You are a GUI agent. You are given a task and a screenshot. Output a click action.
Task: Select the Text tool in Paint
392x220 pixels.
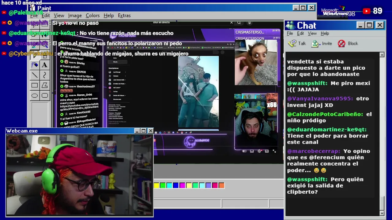tap(45, 65)
